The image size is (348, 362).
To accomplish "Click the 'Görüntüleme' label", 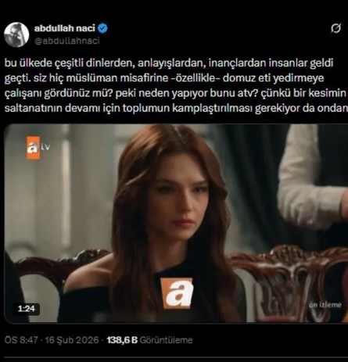I will [167, 340].
